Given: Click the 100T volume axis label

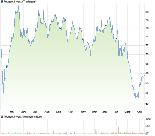Looking at the screenshot, I should click(148, 119).
